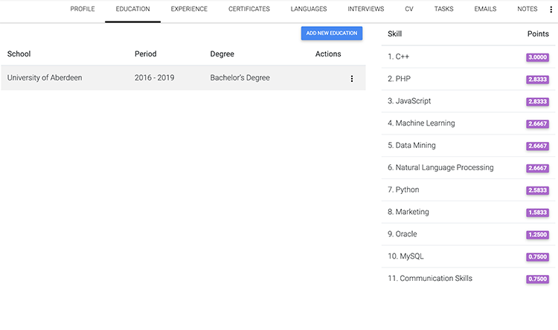Screen dimensions: 558x330
Task: Open actions menu for University of Aberdeen row
Action: [352, 78]
